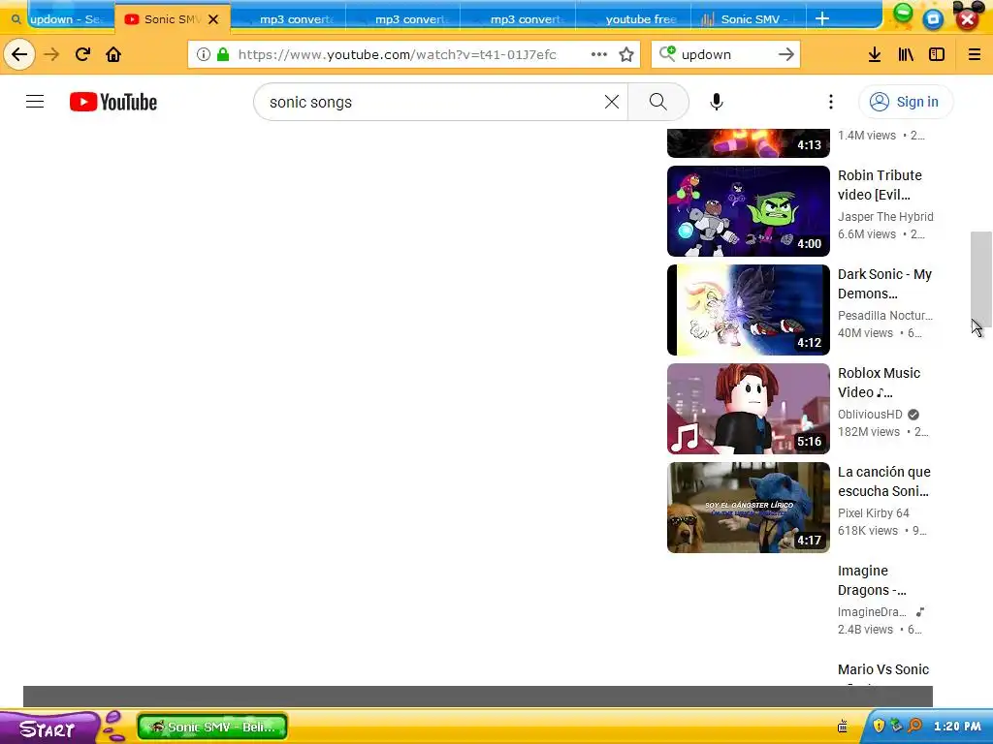The width and height of the screenshot is (993, 744).
Task: Click the green padlock security icon
Action: (223, 54)
